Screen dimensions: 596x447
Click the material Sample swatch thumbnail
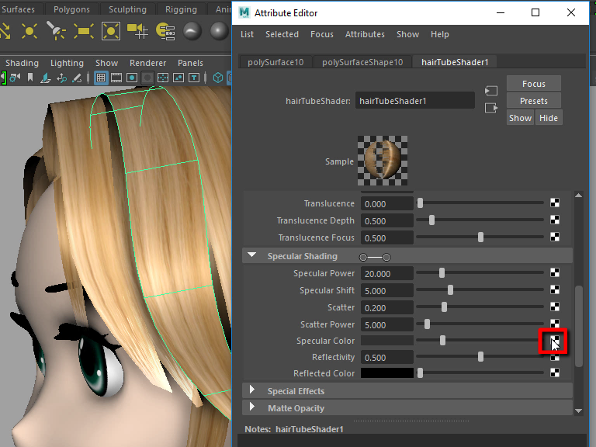click(383, 161)
